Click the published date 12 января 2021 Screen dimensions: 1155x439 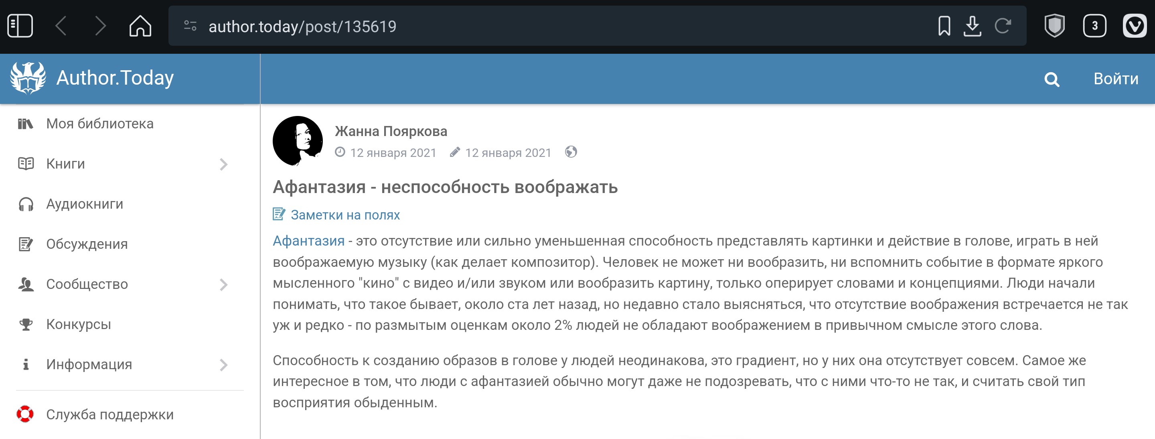coord(393,153)
